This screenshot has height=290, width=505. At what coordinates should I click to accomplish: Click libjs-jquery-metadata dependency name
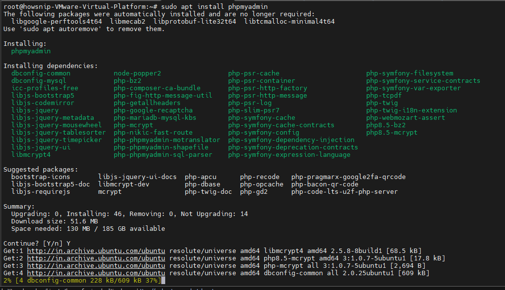click(x=53, y=118)
